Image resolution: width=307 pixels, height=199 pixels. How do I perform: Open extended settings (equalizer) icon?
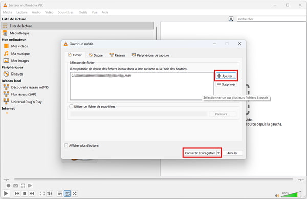click(50, 193)
